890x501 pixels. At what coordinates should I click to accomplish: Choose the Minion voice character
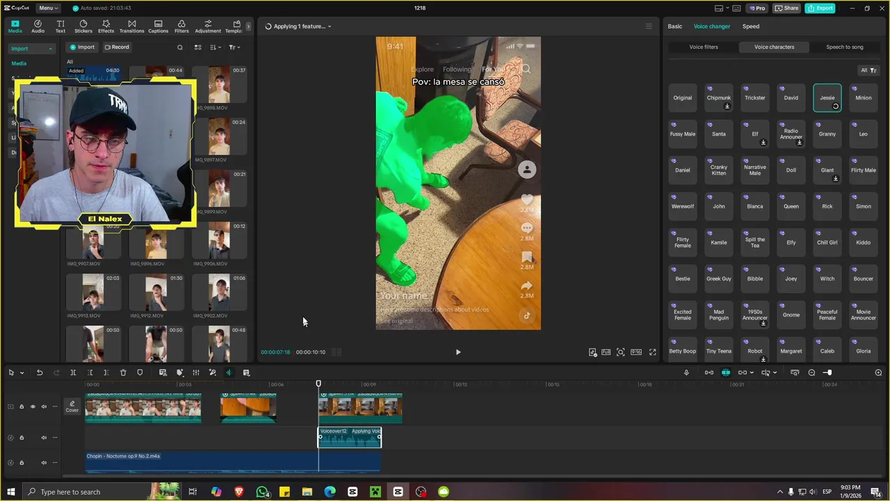coord(864,98)
